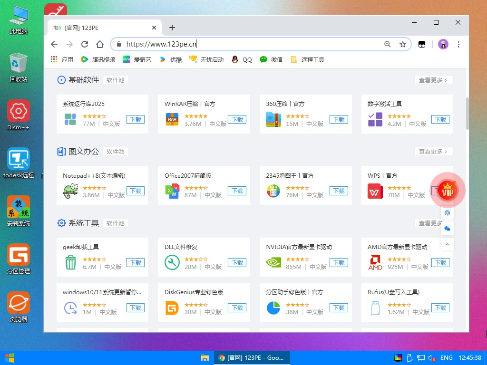This screenshot has width=487, height=365.
Task: Expand 查看更多 for 图文办公 section
Action: (x=433, y=152)
